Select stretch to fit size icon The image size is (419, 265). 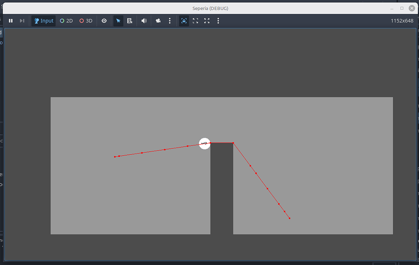tap(207, 21)
